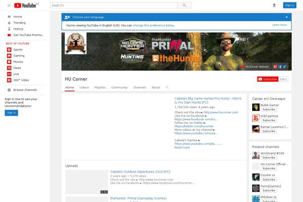Subscribe to Itamar Lourenco channel

(269, 131)
